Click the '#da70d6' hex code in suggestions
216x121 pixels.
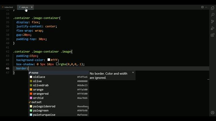click(x=82, y=98)
